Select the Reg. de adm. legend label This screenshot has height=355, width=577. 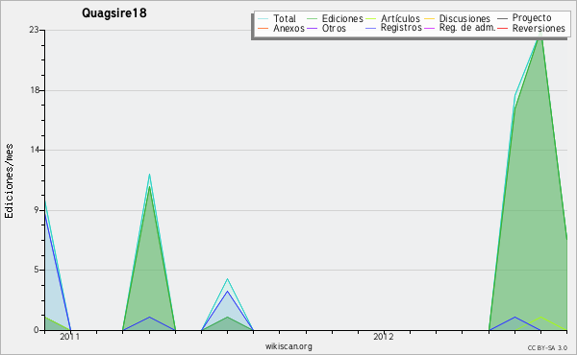[x=467, y=28]
